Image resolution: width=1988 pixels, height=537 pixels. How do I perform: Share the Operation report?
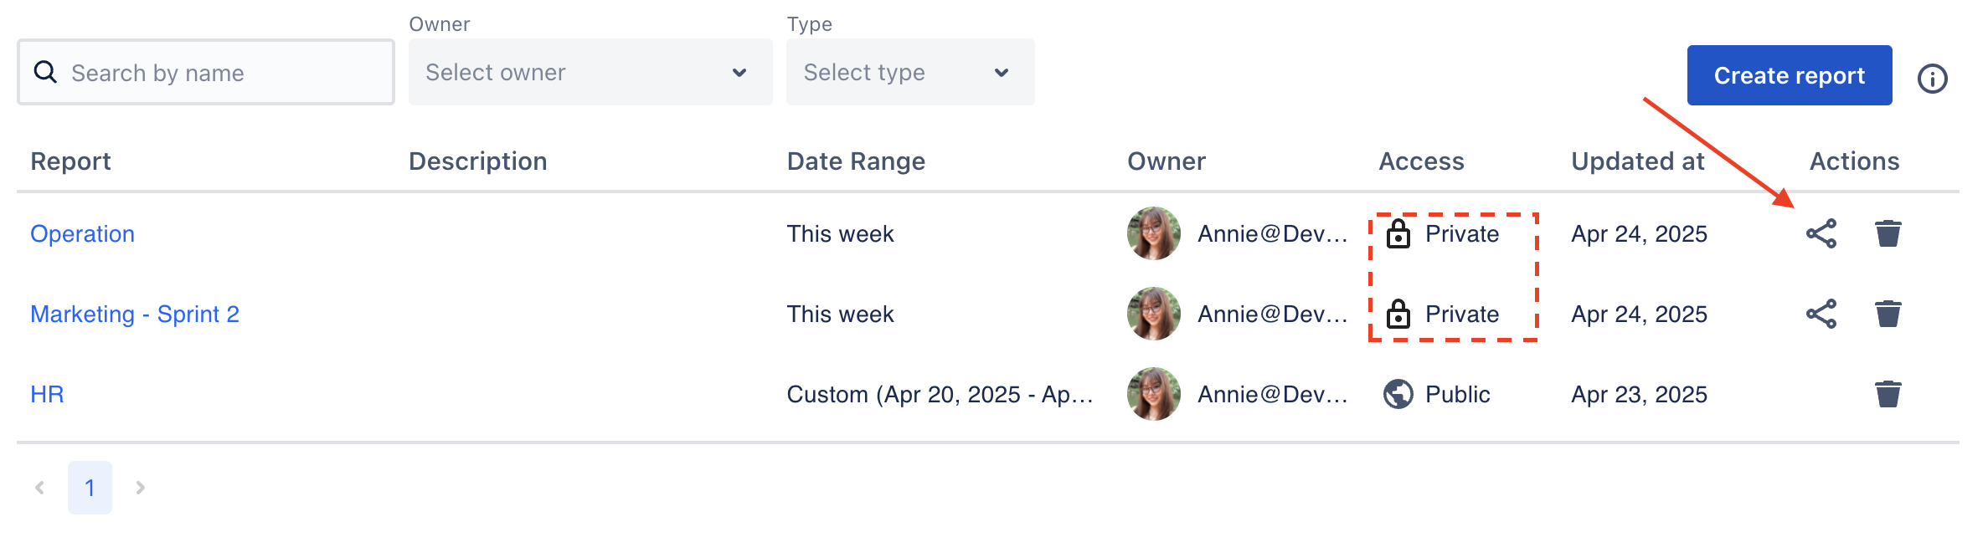1821,233
